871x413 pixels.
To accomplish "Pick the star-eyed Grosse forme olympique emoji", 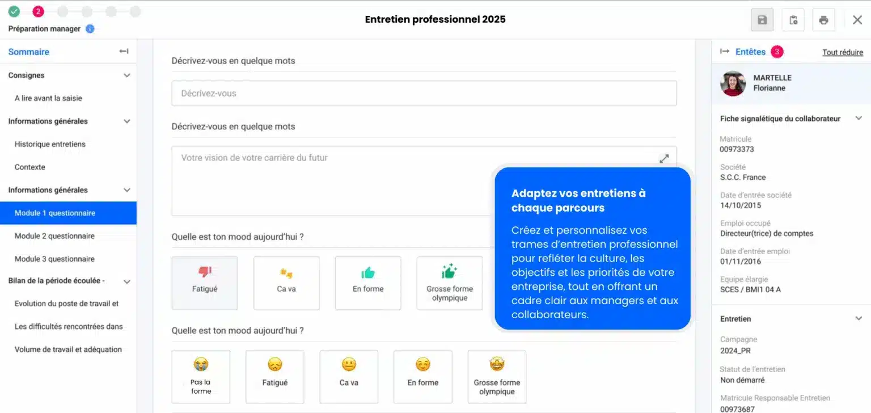I will pyautogui.click(x=497, y=376).
